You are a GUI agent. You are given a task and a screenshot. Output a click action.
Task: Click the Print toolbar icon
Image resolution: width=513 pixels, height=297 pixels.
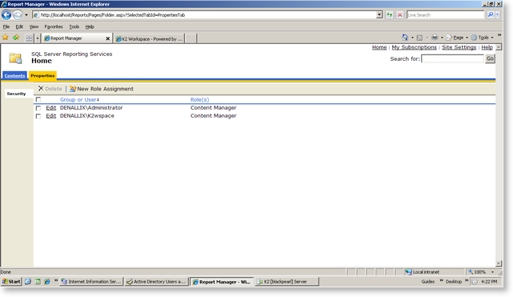[435, 38]
